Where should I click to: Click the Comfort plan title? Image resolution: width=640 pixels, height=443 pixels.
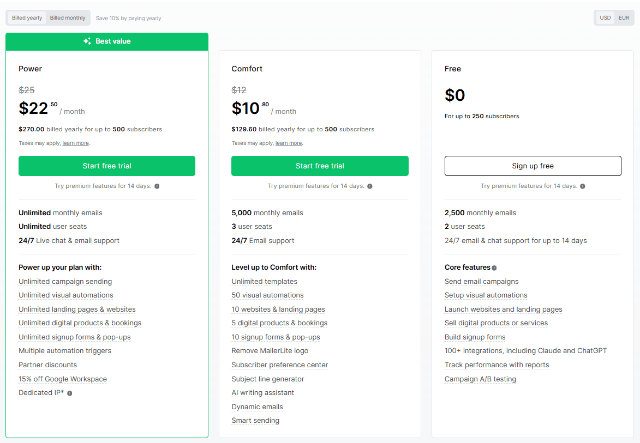pos(247,69)
